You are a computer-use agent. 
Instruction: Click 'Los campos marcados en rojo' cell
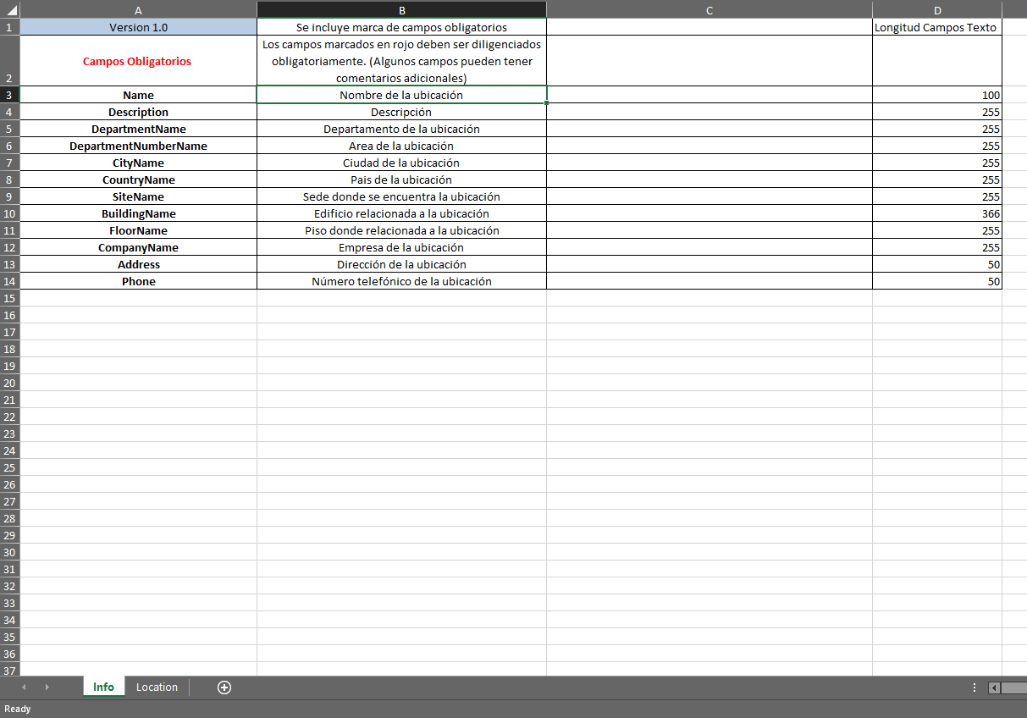401,61
